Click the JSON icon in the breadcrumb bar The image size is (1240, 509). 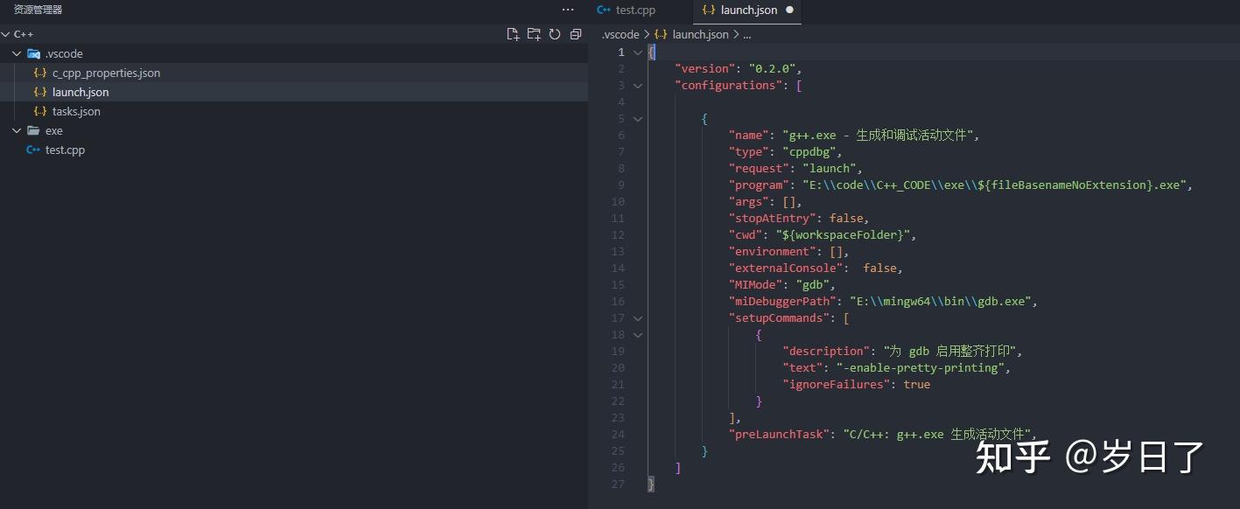pyautogui.click(x=661, y=34)
